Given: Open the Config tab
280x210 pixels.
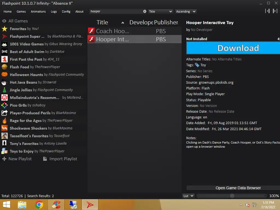Looking at the screenshot, I should [x=66, y=11].
